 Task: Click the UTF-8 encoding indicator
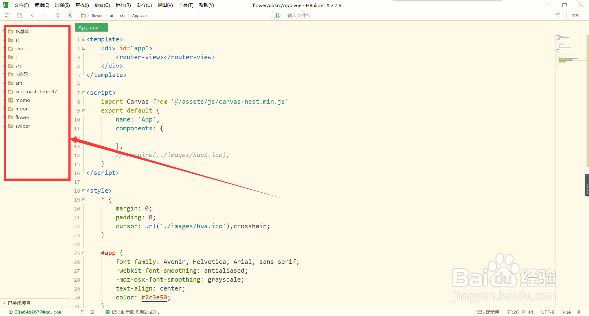pyautogui.click(x=548, y=312)
